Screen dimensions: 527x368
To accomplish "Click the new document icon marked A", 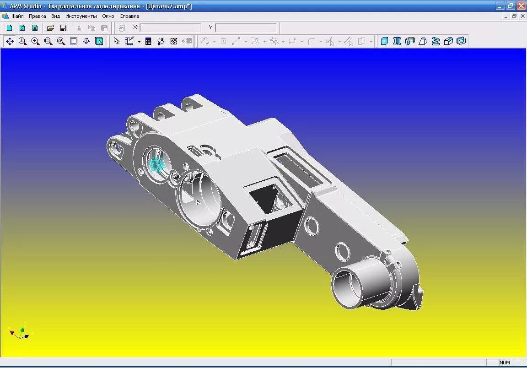I will [35, 28].
